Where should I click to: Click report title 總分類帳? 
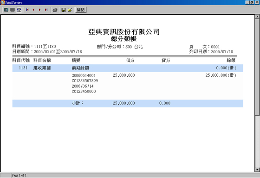[x=123, y=39]
